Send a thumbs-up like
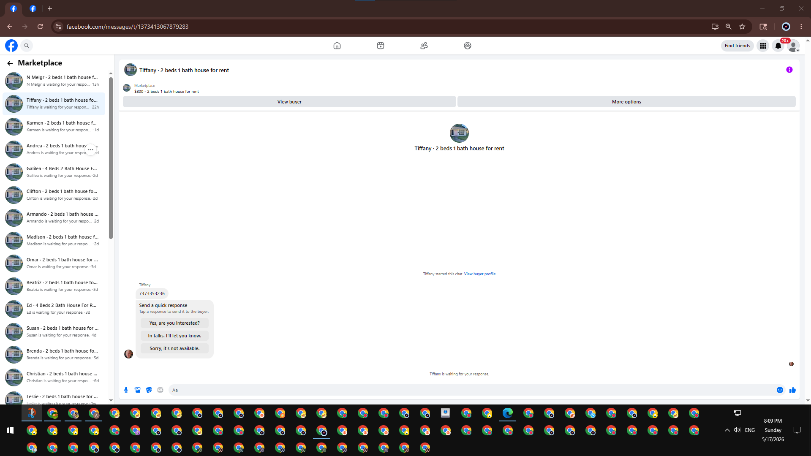 click(x=792, y=390)
